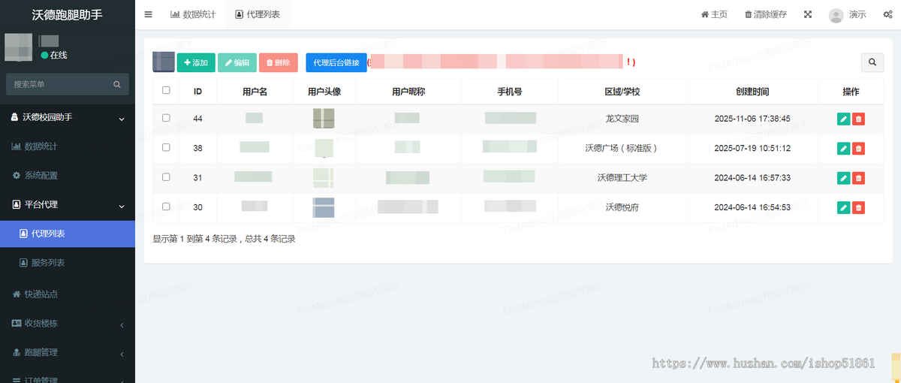Go to 主页 link in the top bar
The image size is (901, 383).
coord(714,14)
